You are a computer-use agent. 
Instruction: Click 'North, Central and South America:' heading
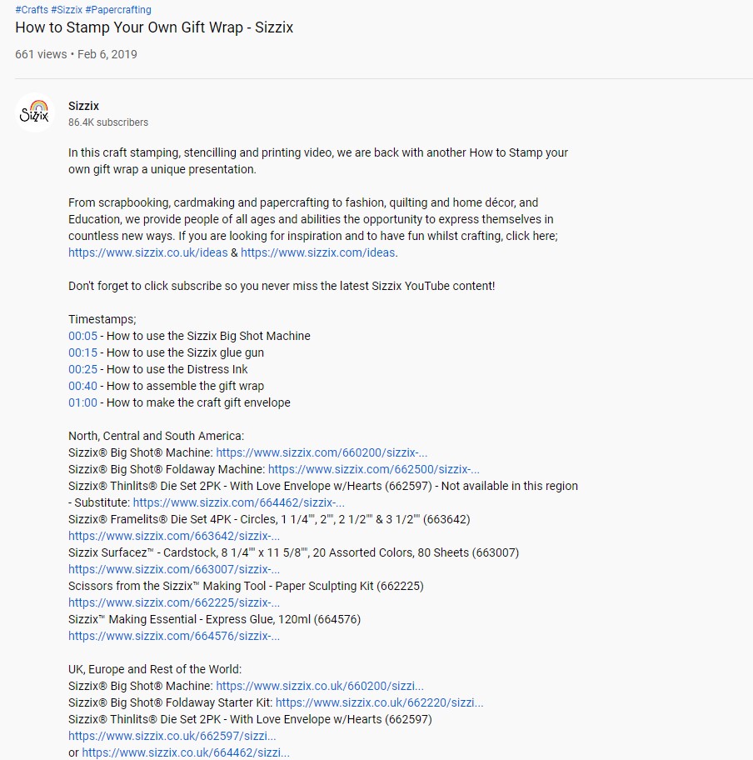pos(156,436)
